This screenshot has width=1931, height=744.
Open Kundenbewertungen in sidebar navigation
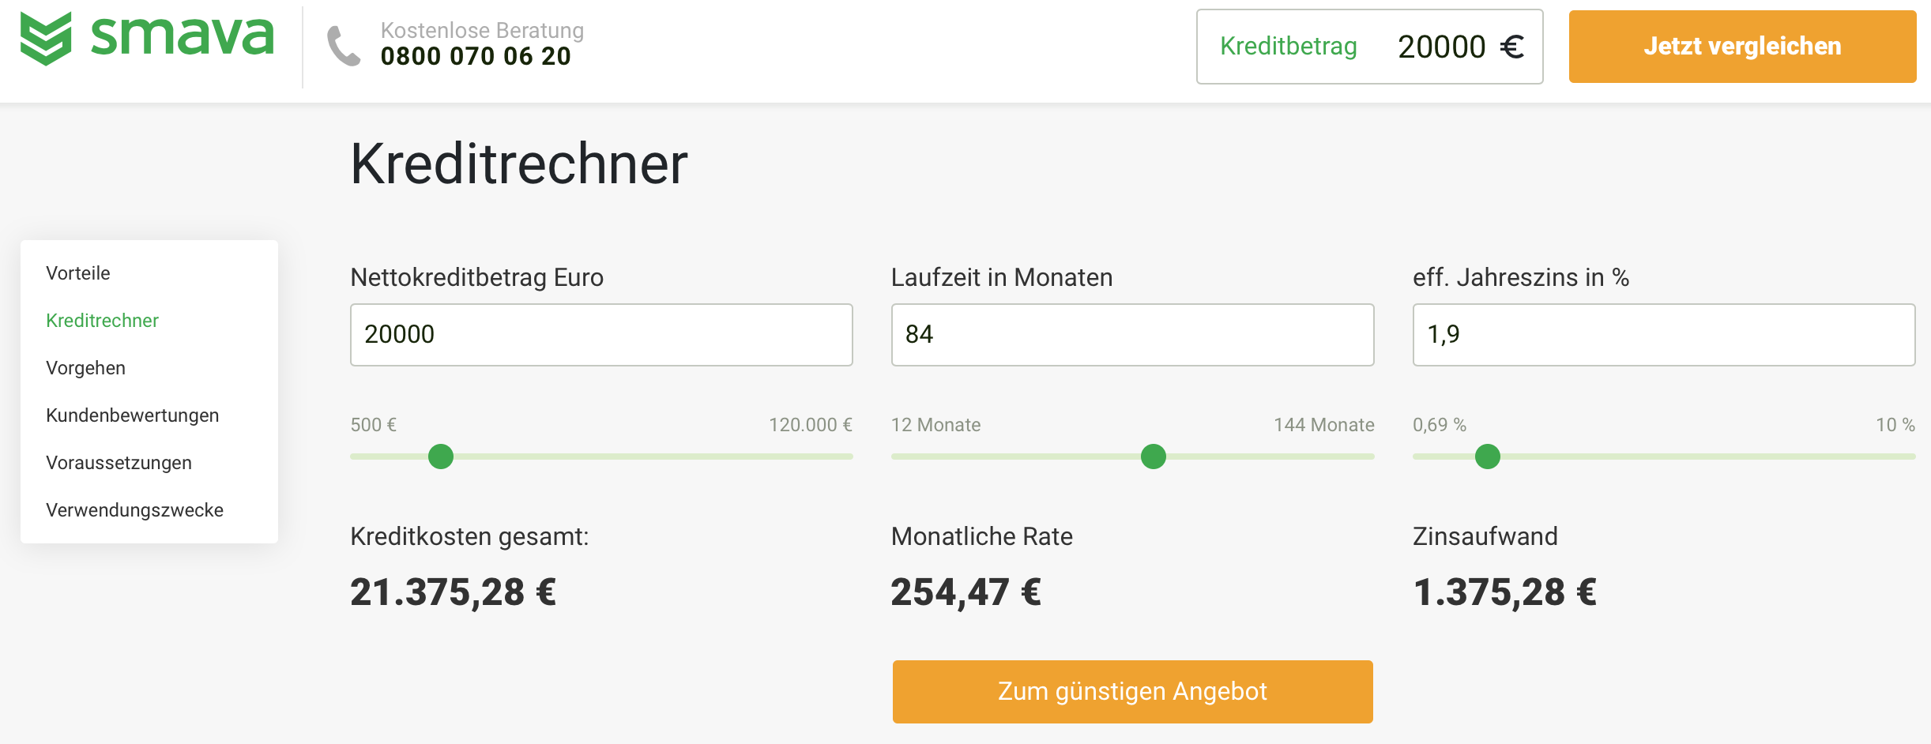pyautogui.click(x=132, y=415)
